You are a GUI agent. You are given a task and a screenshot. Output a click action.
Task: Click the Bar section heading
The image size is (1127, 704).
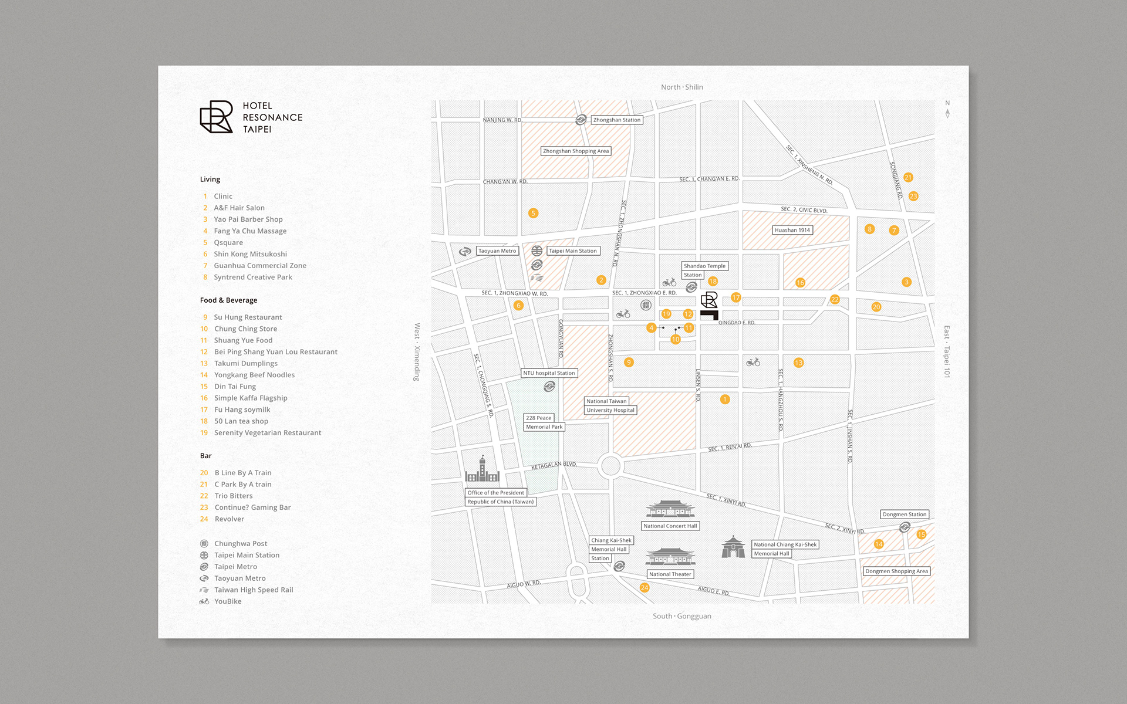pos(205,456)
